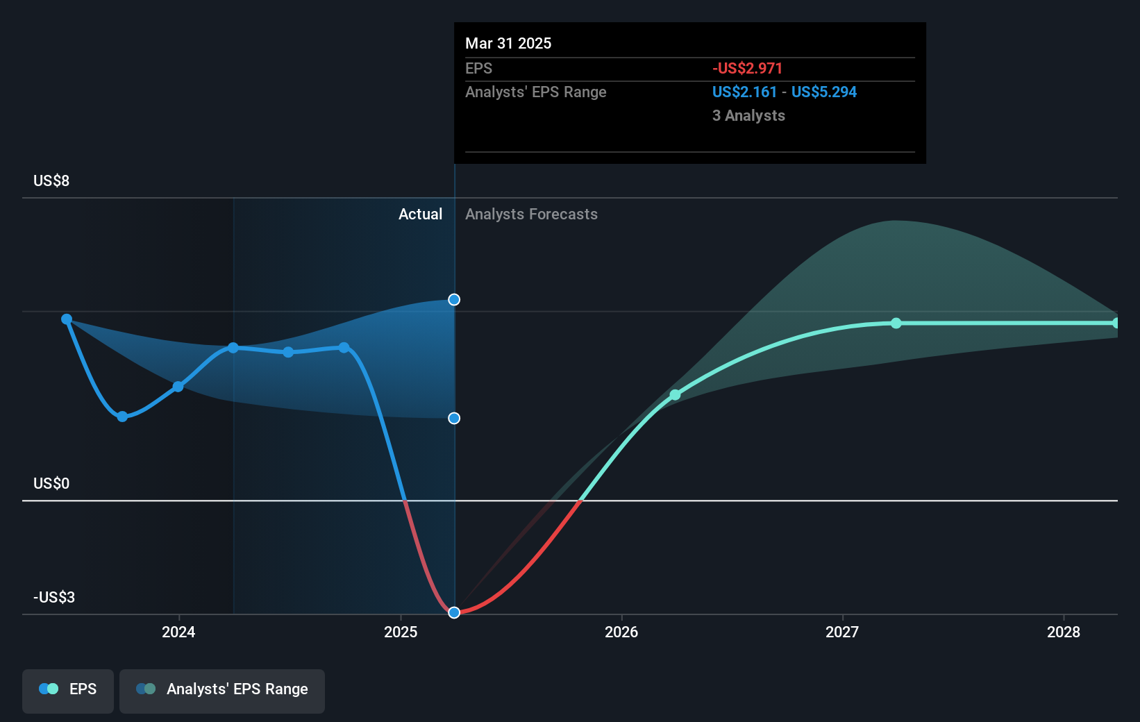Click the 2026 label on the x-axis

click(621, 632)
